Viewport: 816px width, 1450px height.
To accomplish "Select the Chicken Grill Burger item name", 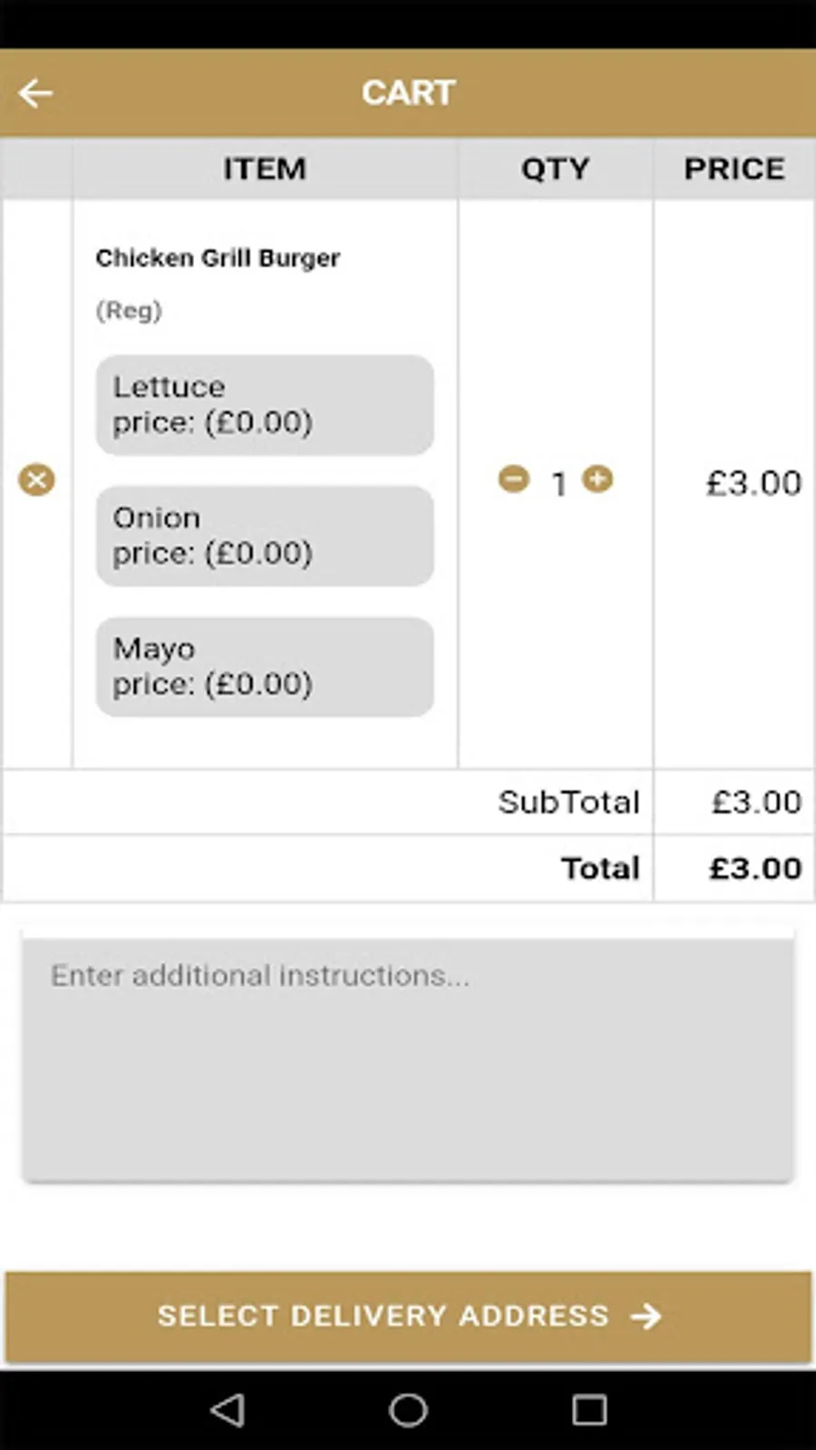I will click(x=218, y=258).
